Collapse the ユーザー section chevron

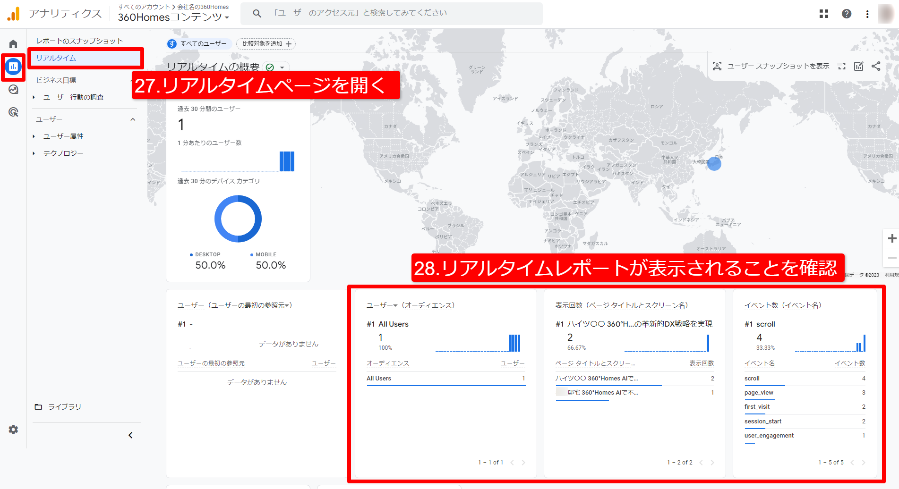coord(133,119)
